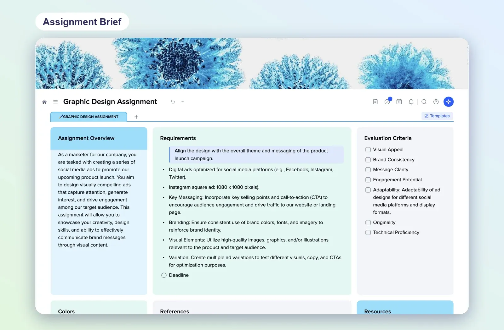
Task: Select the GRAPHIC DESIGN ASSIGNMENT tab
Action: point(89,117)
